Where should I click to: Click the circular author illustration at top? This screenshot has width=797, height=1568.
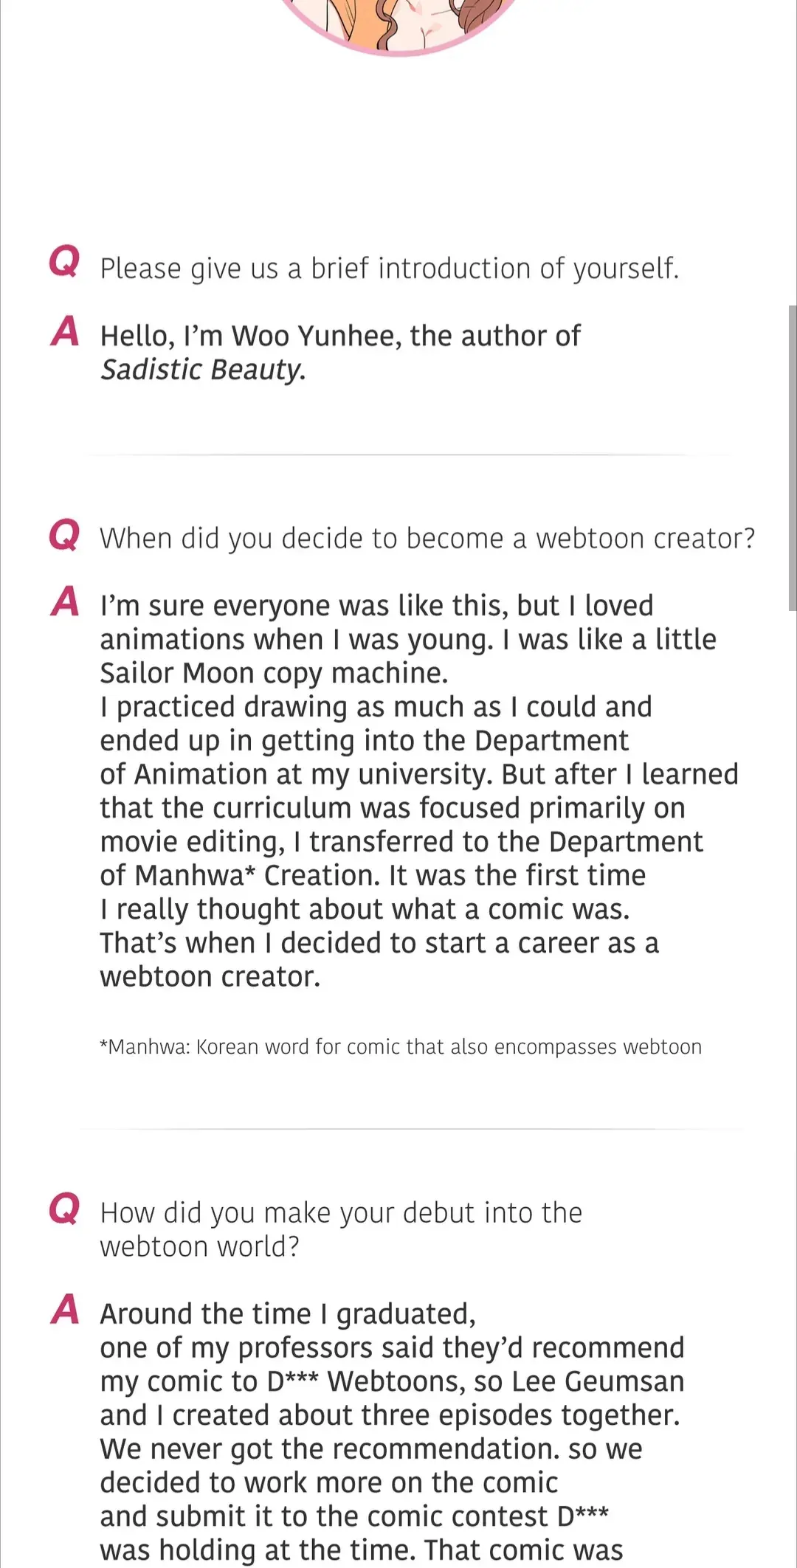point(398,22)
